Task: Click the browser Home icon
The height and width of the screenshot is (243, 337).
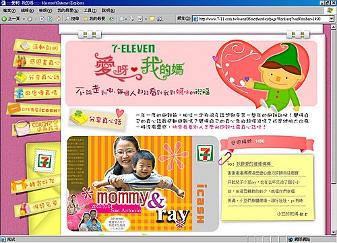Action: pyautogui.click(x=58, y=19)
